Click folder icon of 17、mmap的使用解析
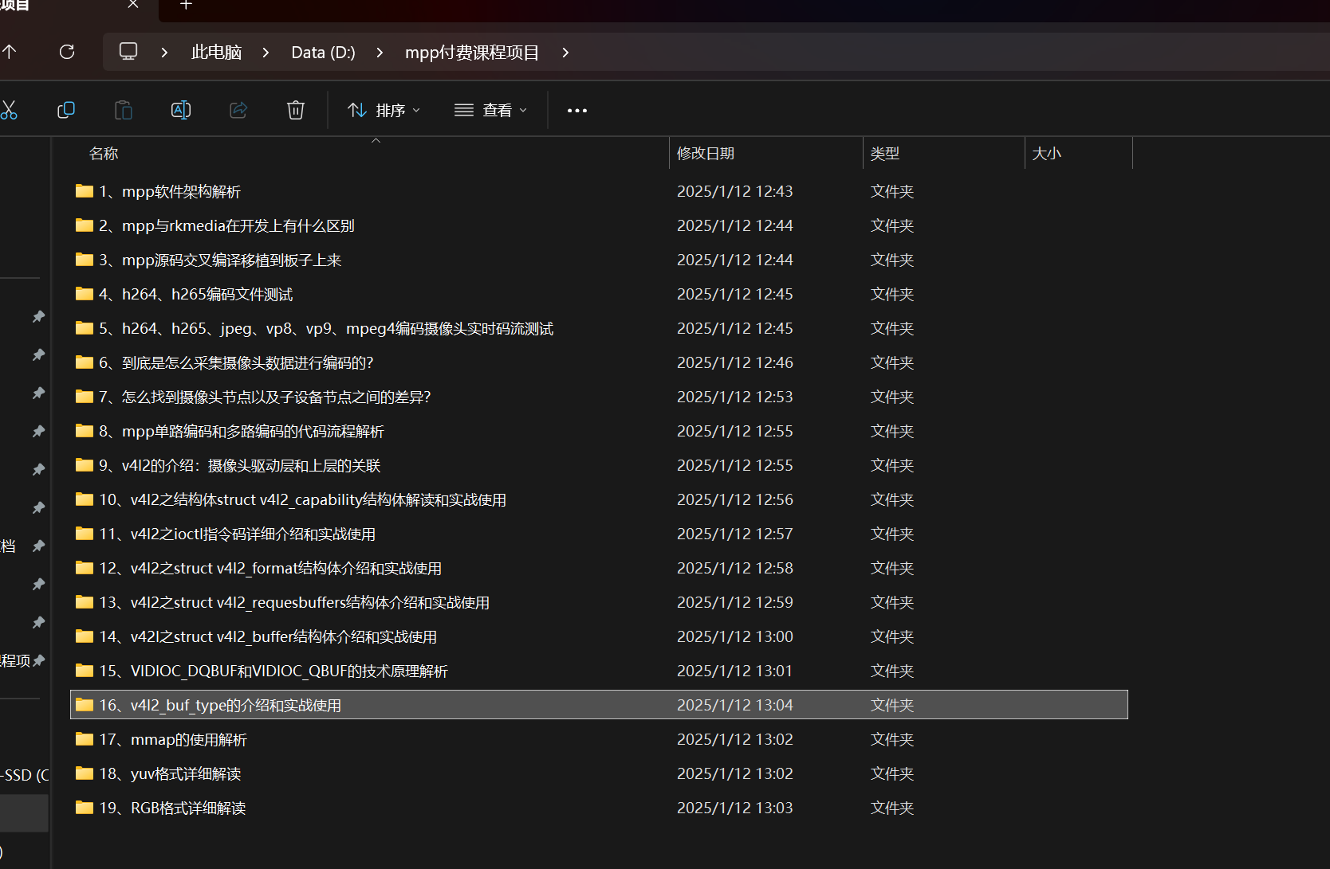Viewport: 1330px width, 869px height. click(85, 739)
